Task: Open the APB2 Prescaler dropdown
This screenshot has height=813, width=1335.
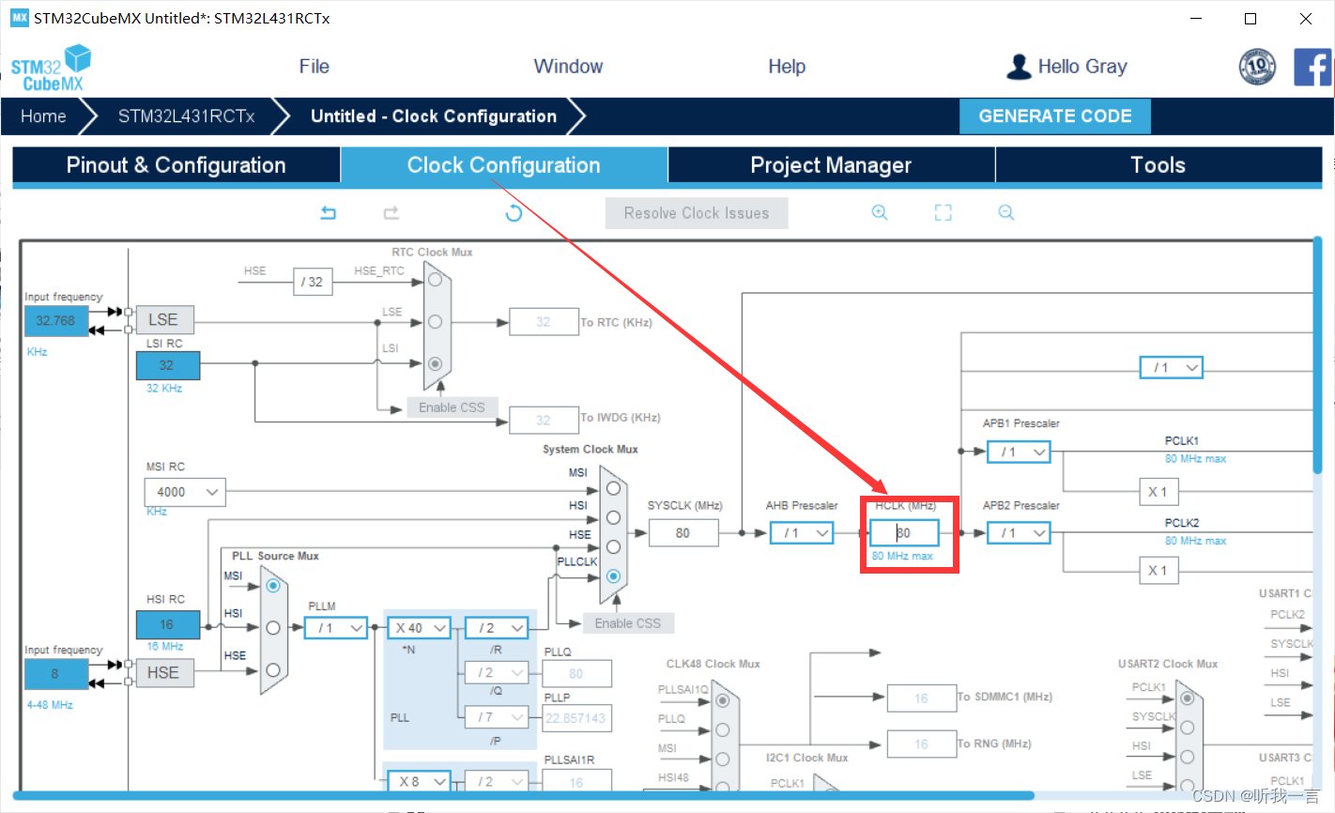Action: point(1019,533)
